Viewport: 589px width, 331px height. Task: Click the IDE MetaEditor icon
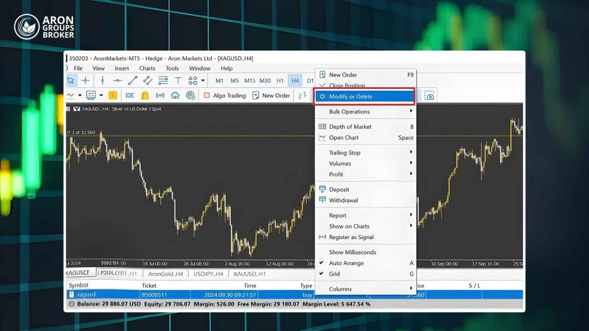pos(129,95)
